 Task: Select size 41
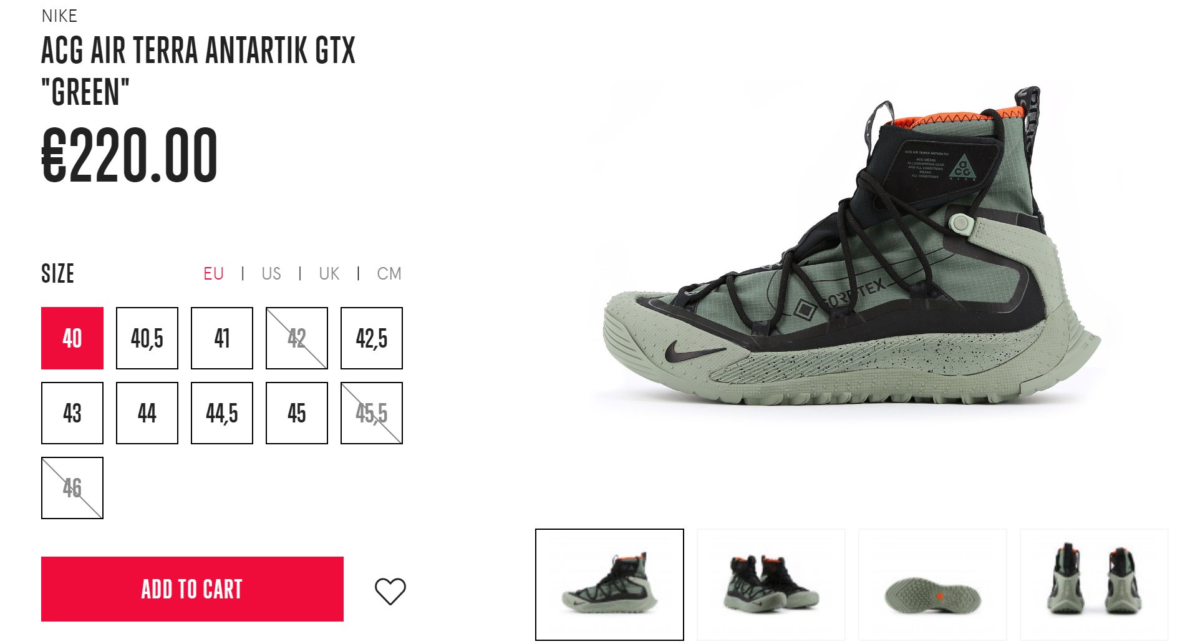(x=222, y=338)
